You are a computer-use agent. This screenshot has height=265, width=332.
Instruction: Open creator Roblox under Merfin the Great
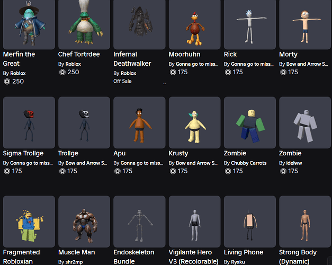click(18, 73)
